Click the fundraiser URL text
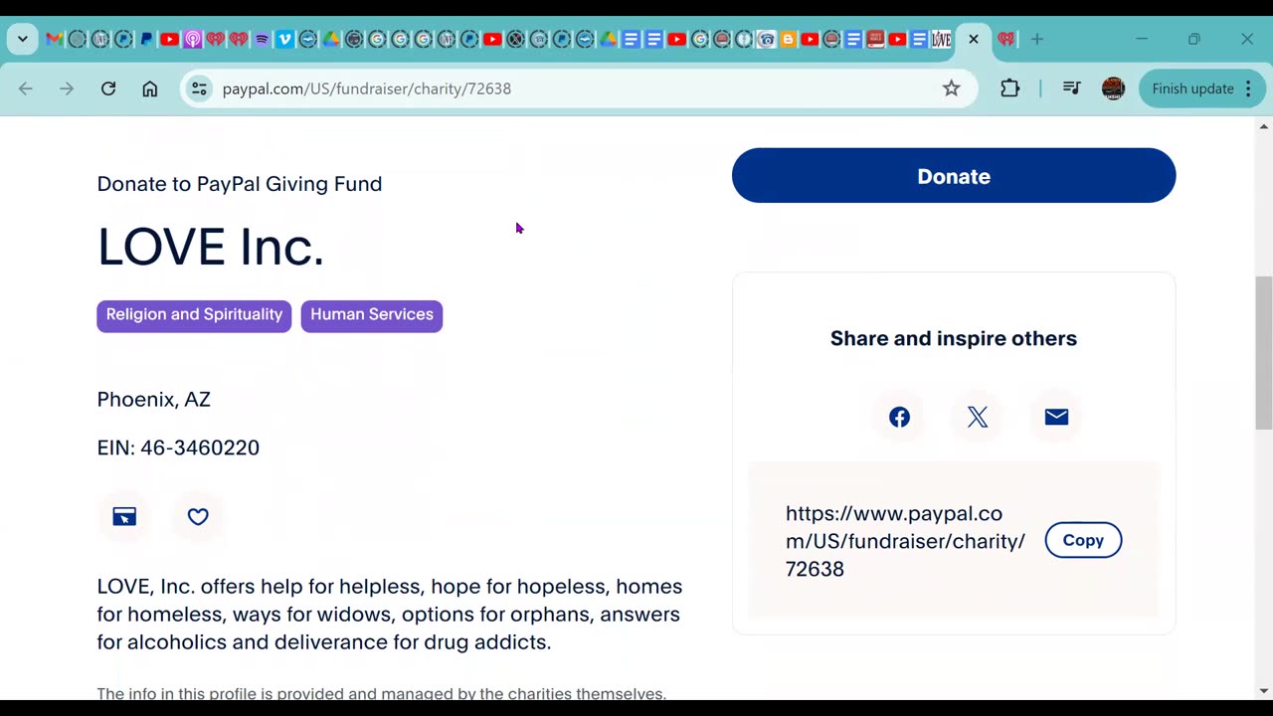Viewport: 1273px width, 716px height. tap(905, 541)
